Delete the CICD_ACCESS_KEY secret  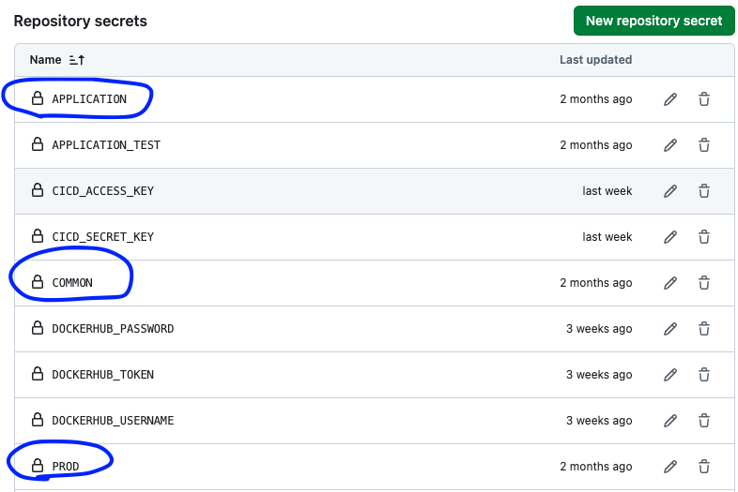click(704, 191)
